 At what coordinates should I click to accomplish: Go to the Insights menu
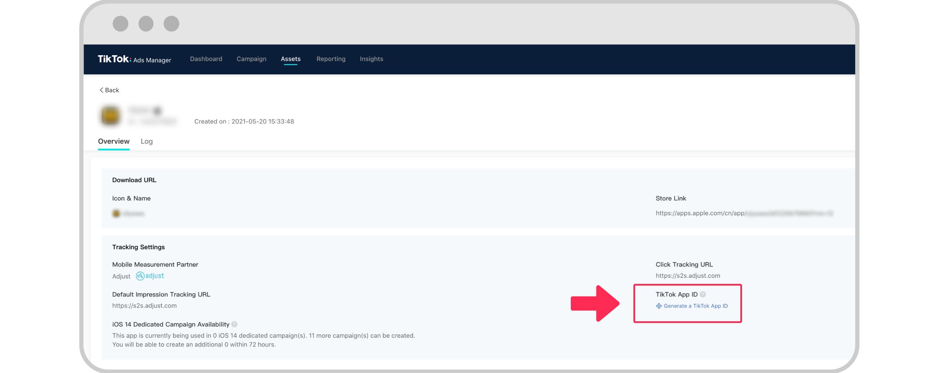[371, 59]
